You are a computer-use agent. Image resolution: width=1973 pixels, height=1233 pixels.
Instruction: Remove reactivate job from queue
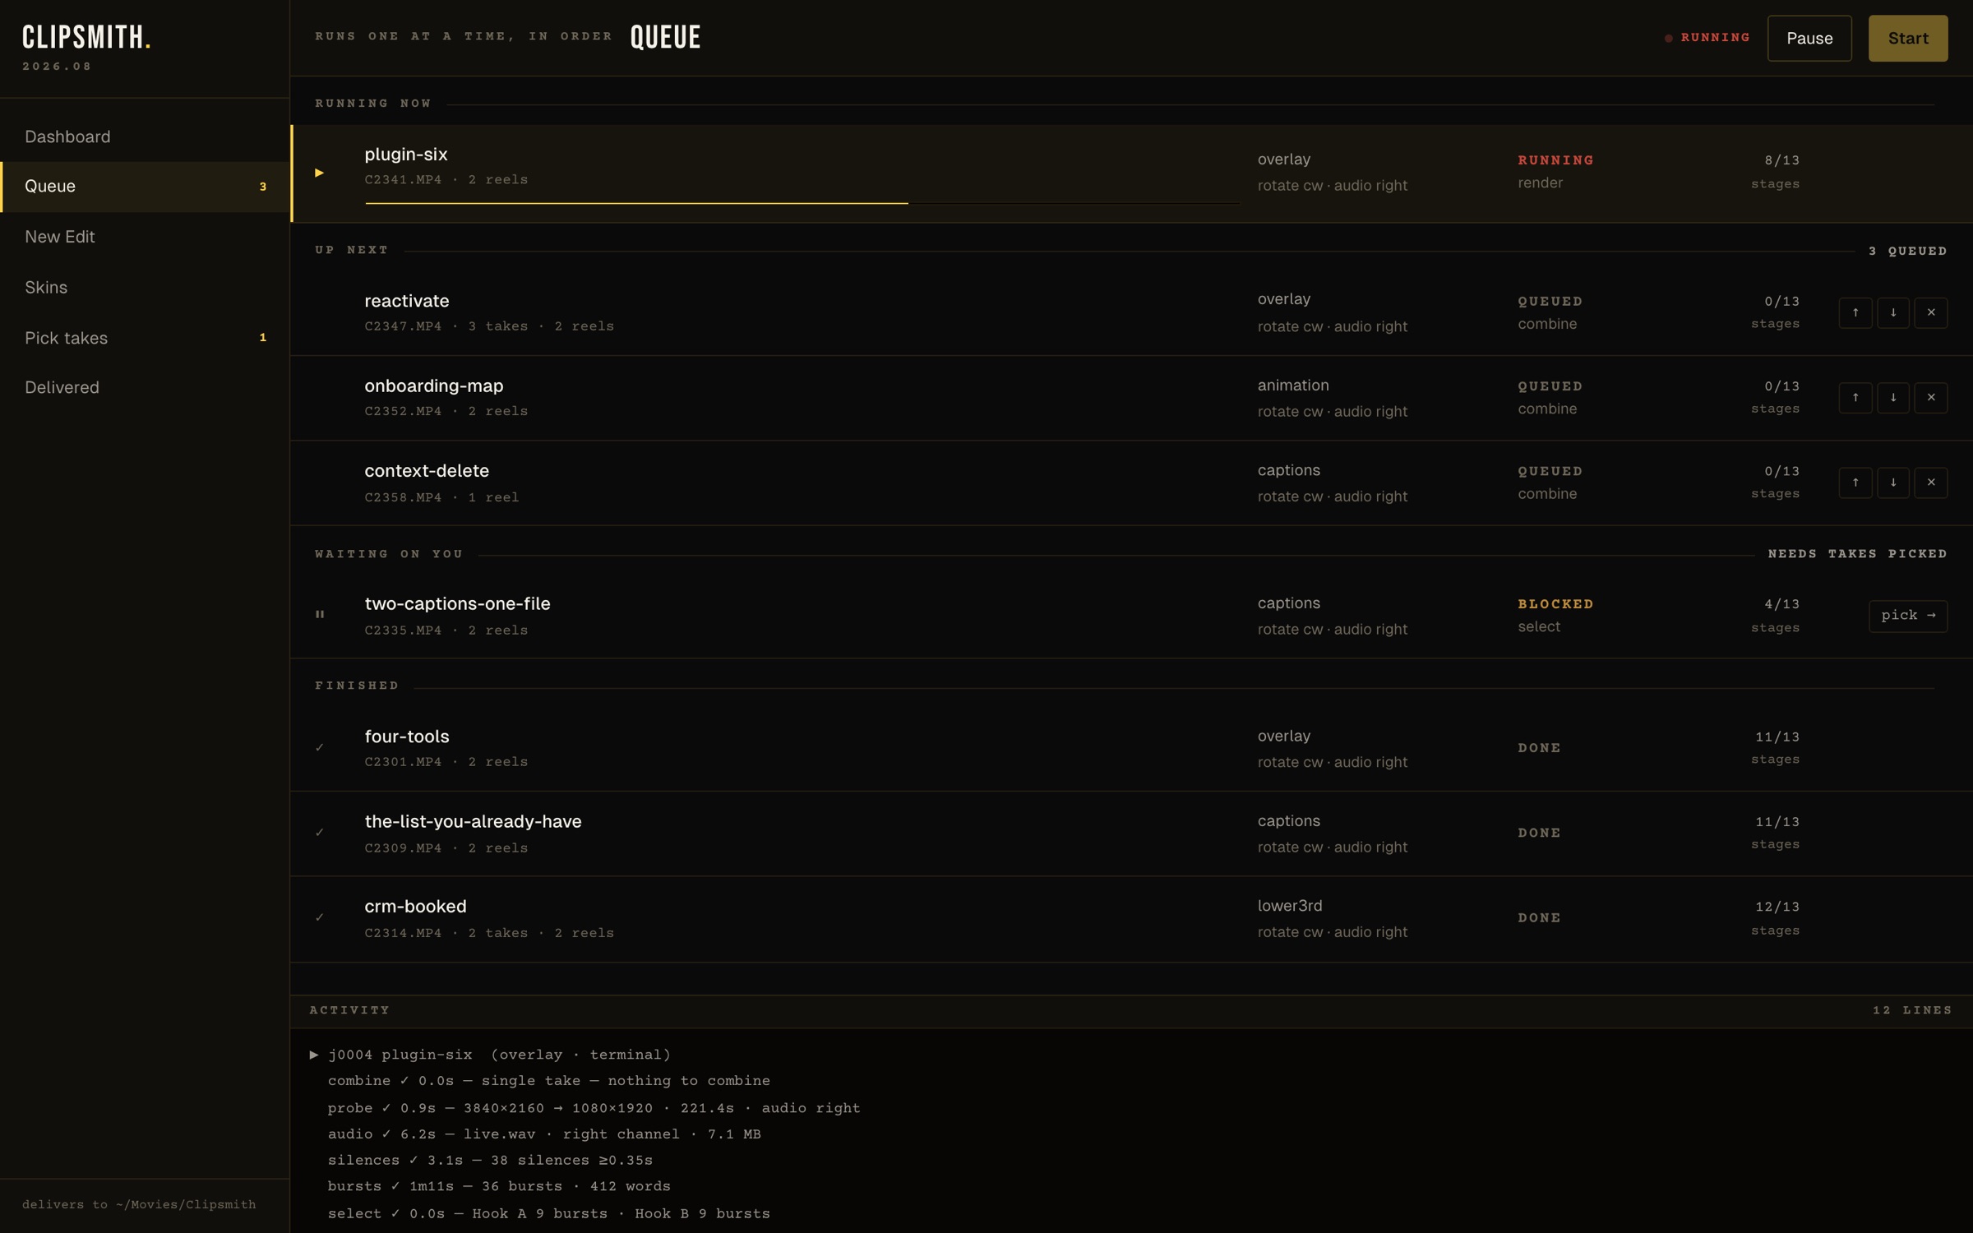(x=1931, y=312)
